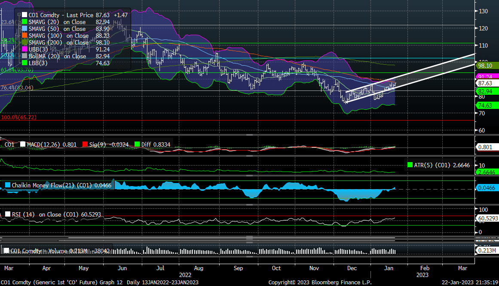This screenshot has width=499, height=286.
Task: Click the 130 value on the price axis
Action: point(484,11)
